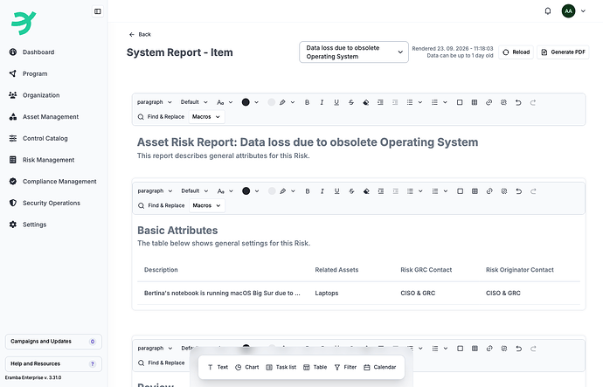
Task: Open Asset Management in the sidebar
Action: (x=51, y=117)
